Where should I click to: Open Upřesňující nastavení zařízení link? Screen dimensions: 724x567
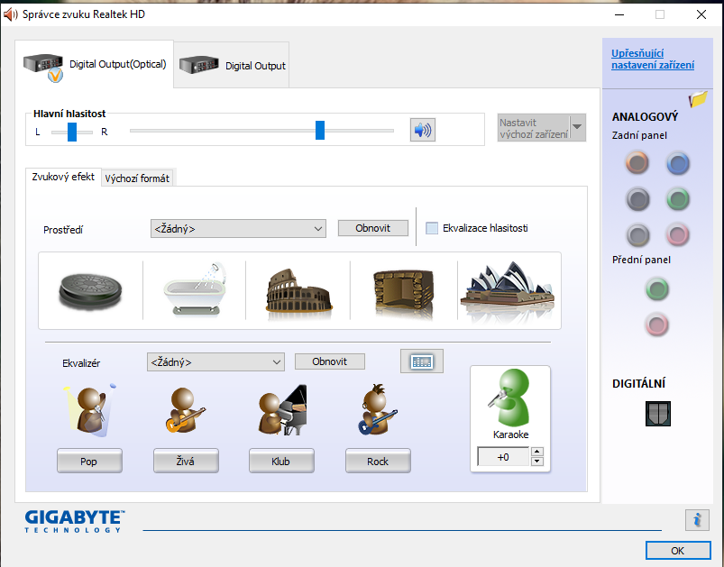[x=653, y=59]
